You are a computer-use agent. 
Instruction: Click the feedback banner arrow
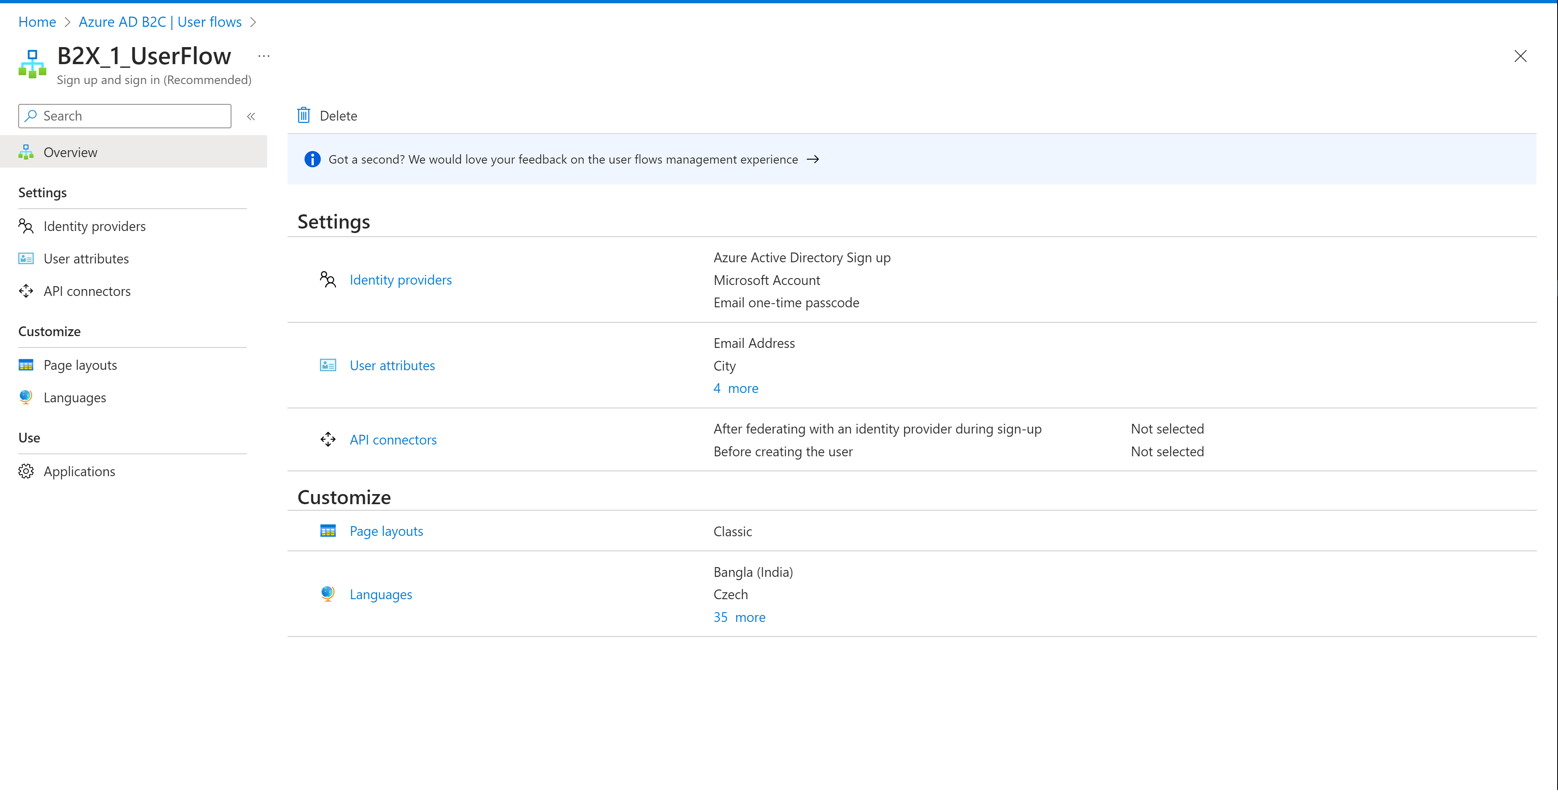pos(813,159)
